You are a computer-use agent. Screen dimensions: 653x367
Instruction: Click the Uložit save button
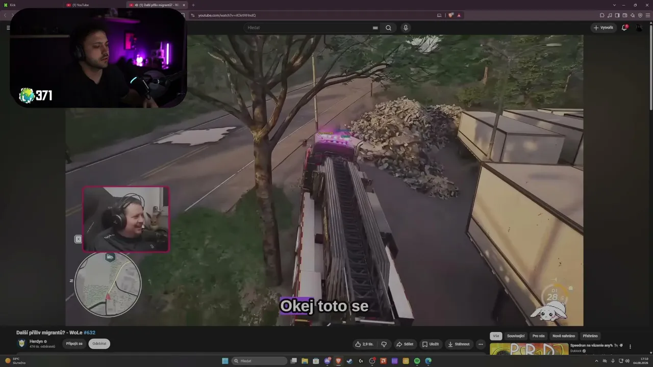pyautogui.click(x=431, y=344)
